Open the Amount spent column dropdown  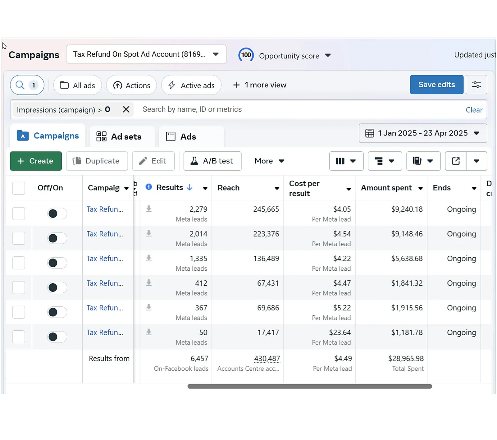pos(420,188)
